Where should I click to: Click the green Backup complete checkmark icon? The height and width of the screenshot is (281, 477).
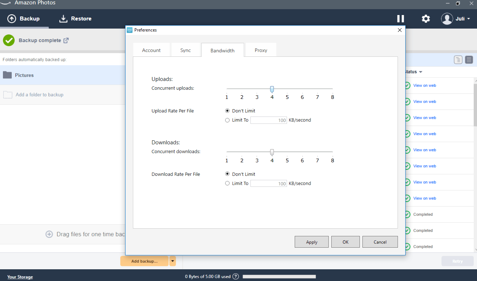(x=9, y=40)
